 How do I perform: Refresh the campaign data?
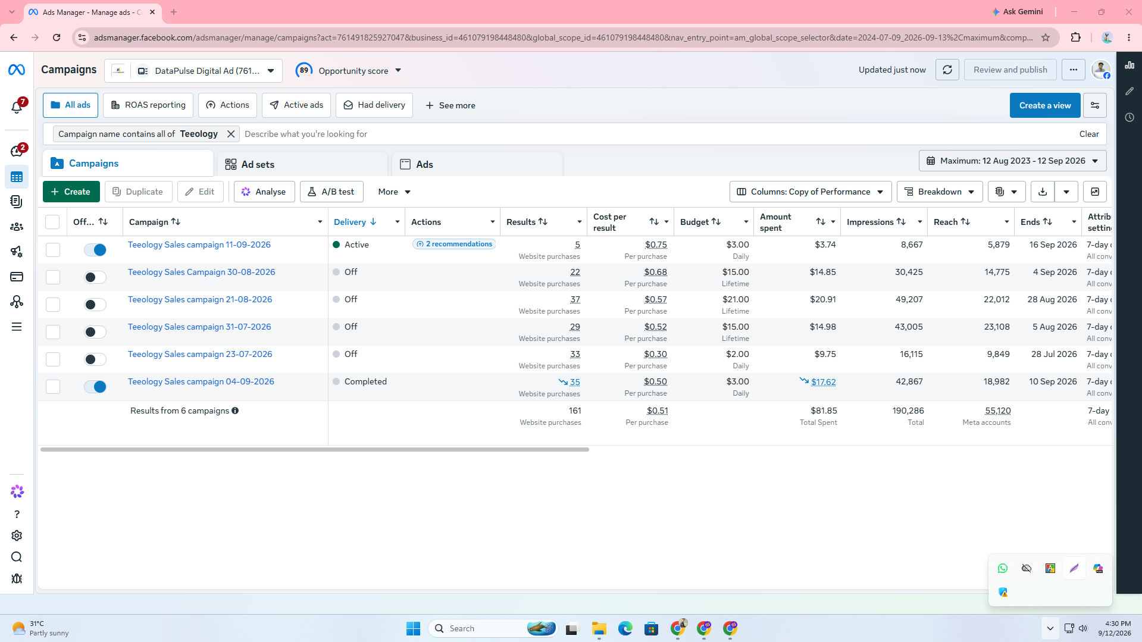tap(947, 70)
